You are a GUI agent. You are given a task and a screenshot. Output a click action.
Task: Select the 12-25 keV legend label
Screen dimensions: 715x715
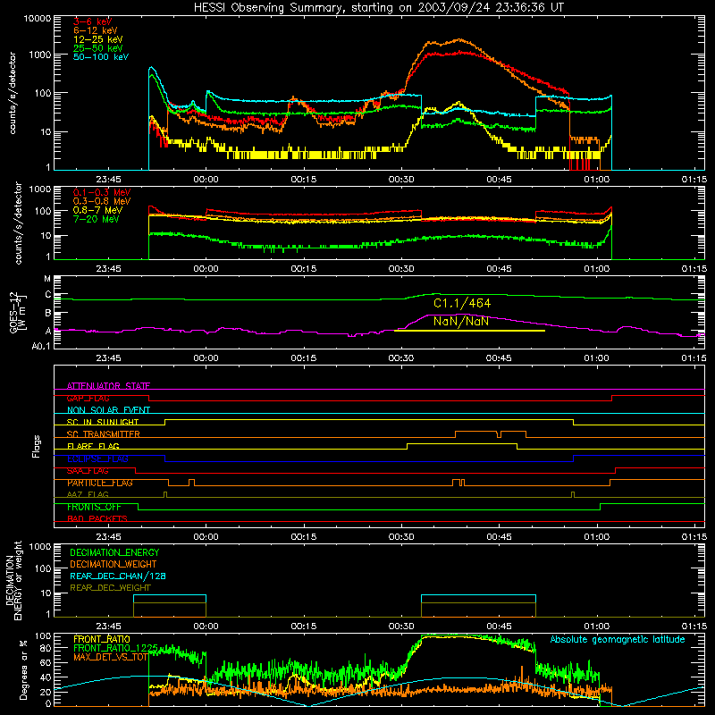98,39
